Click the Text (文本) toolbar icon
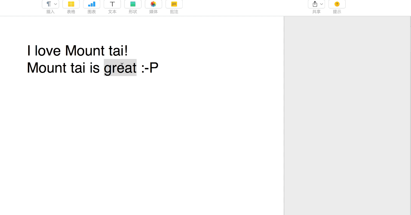The image size is (411, 215). click(x=112, y=4)
